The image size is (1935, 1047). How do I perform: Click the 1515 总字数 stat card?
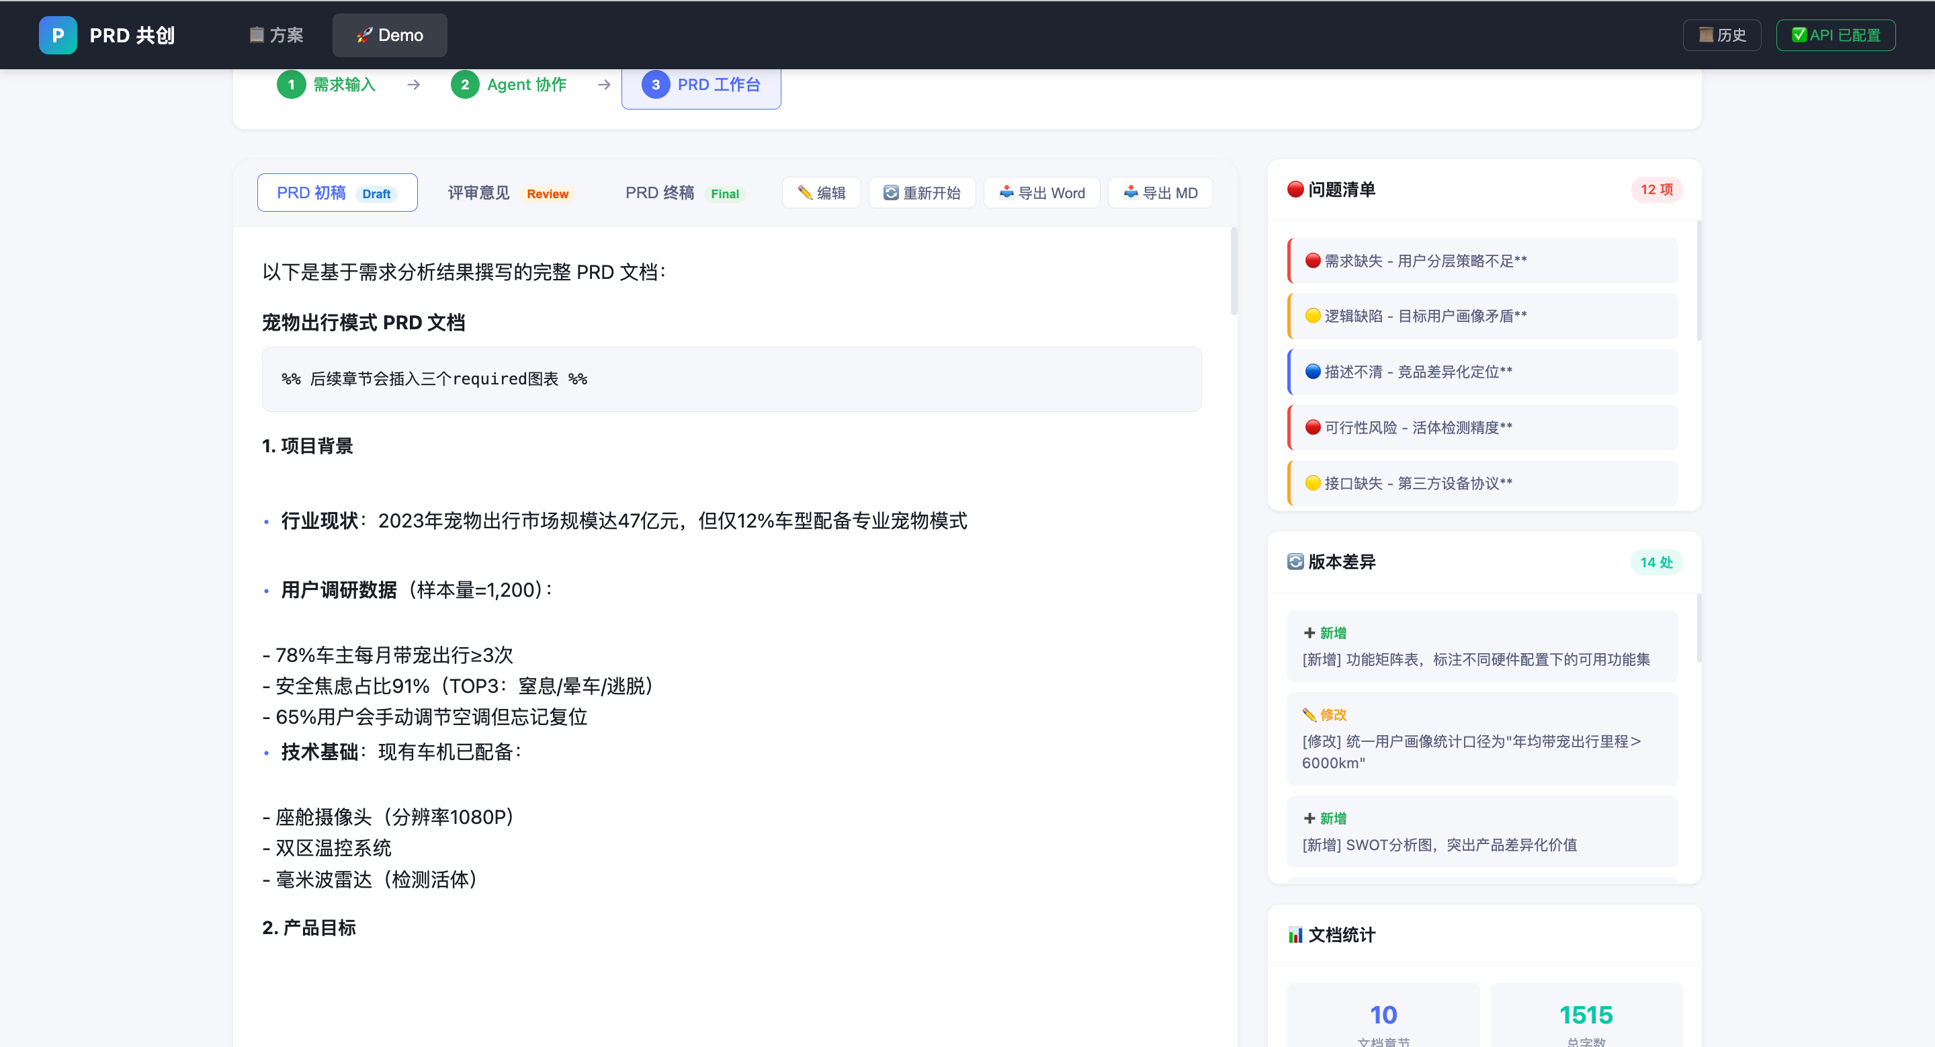(1586, 1015)
